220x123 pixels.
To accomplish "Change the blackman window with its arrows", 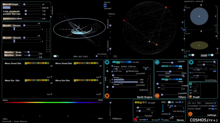I will pyautogui.click(x=215, y=71).
